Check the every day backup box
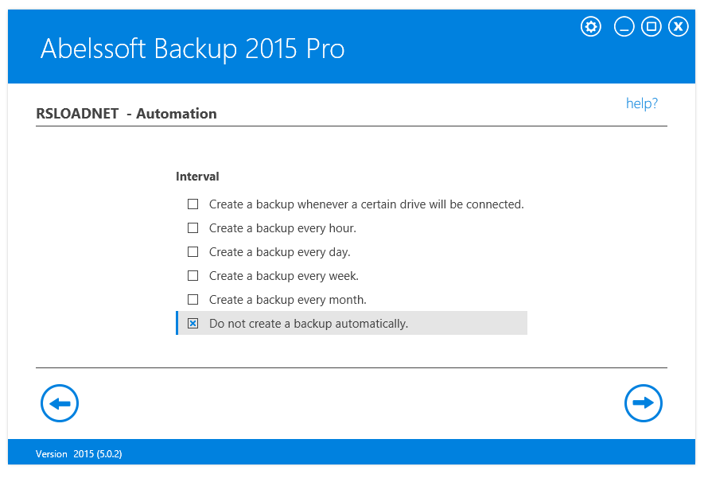This screenshot has width=704, height=478. 193,252
